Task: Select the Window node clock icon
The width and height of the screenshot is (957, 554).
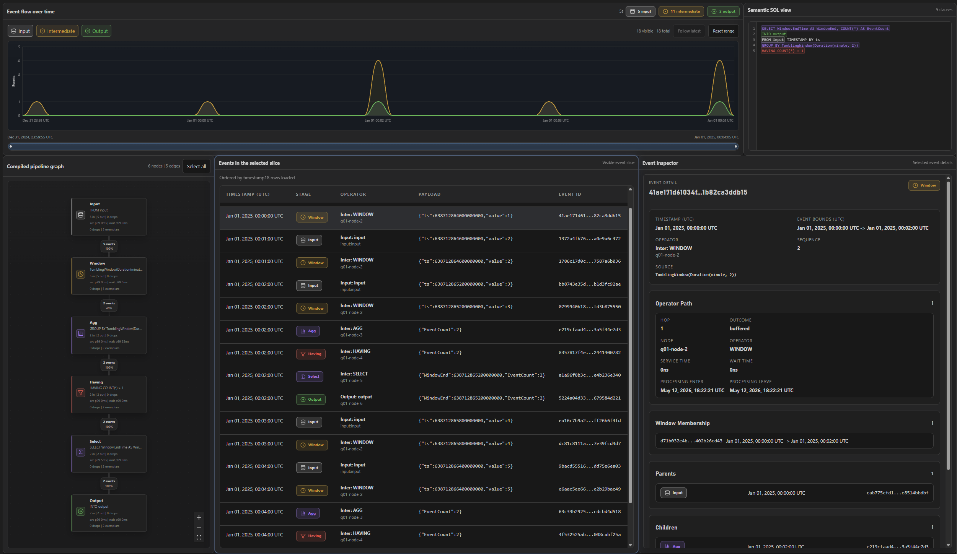Action: pyautogui.click(x=81, y=274)
